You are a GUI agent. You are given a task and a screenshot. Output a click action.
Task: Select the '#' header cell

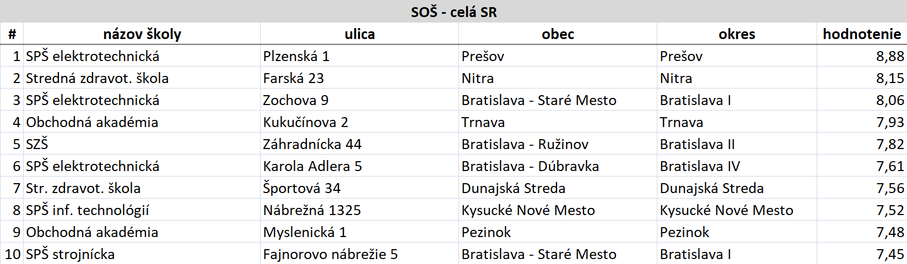(12, 34)
